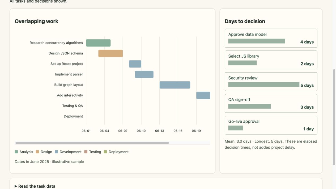Click the Development legend color swatch
This screenshot has height=189, width=336.
(x=56, y=152)
